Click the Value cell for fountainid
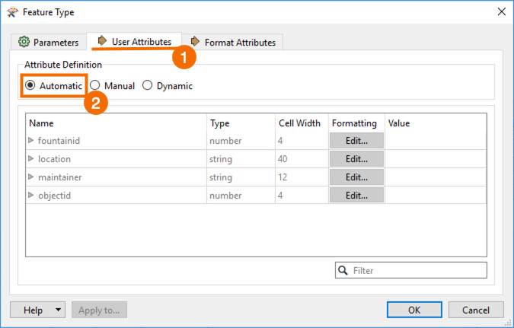Screen dimensions: 514x328 pyautogui.click(x=436, y=141)
